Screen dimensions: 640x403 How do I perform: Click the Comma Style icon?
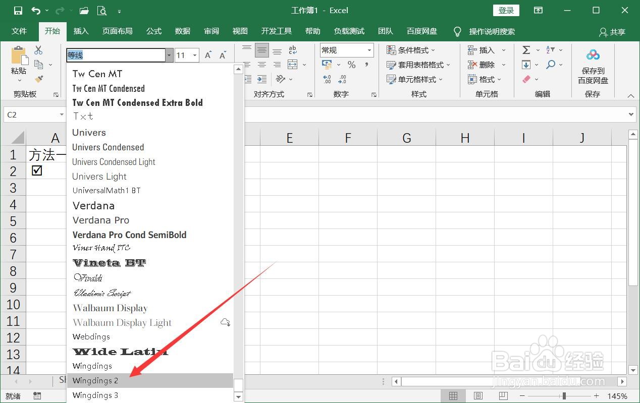(x=366, y=65)
